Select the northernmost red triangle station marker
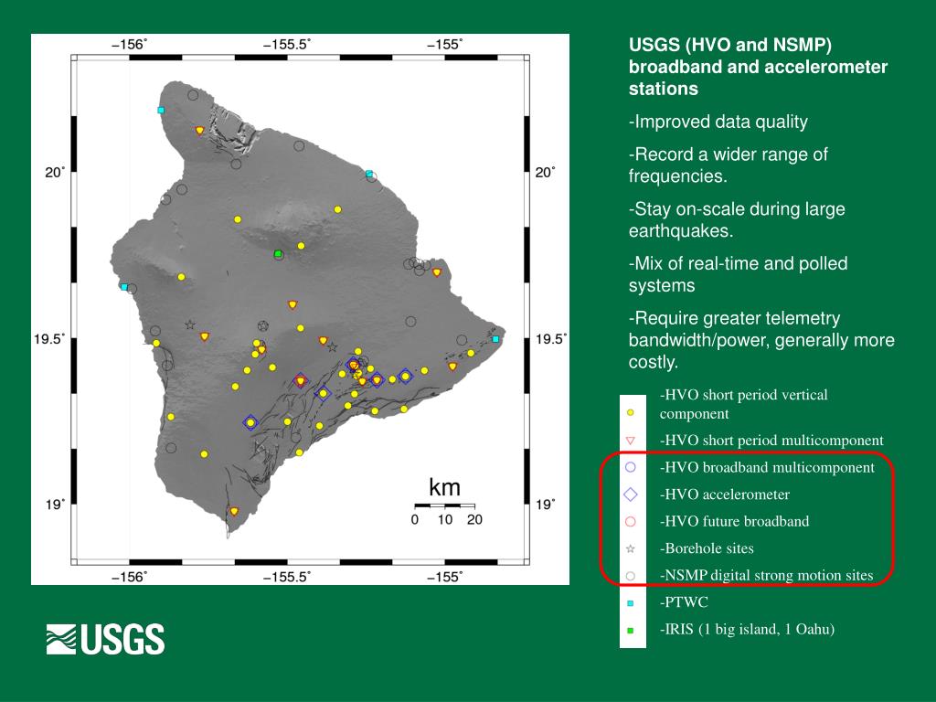Image resolution: width=936 pixels, height=702 pixels. (199, 130)
